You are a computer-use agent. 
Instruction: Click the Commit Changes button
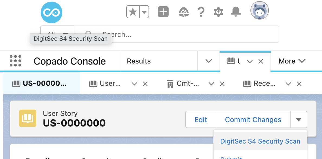click(253, 119)
